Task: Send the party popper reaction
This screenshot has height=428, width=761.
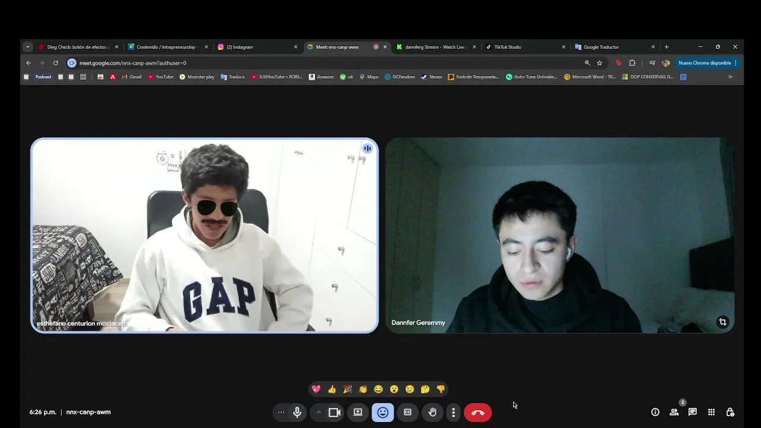Action: pos(347,389)
